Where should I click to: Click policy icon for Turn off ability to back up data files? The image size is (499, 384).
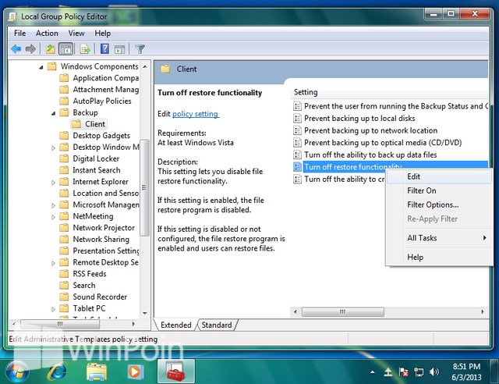(x=297, y=155)
